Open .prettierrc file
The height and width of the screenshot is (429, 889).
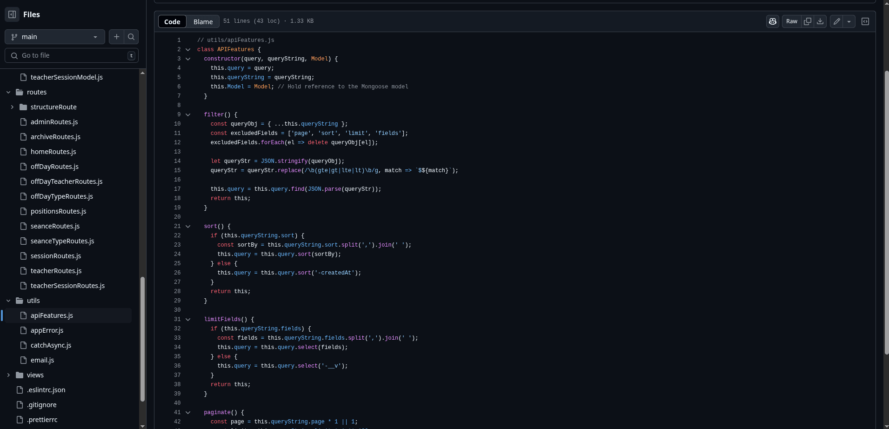pos(42,420)
